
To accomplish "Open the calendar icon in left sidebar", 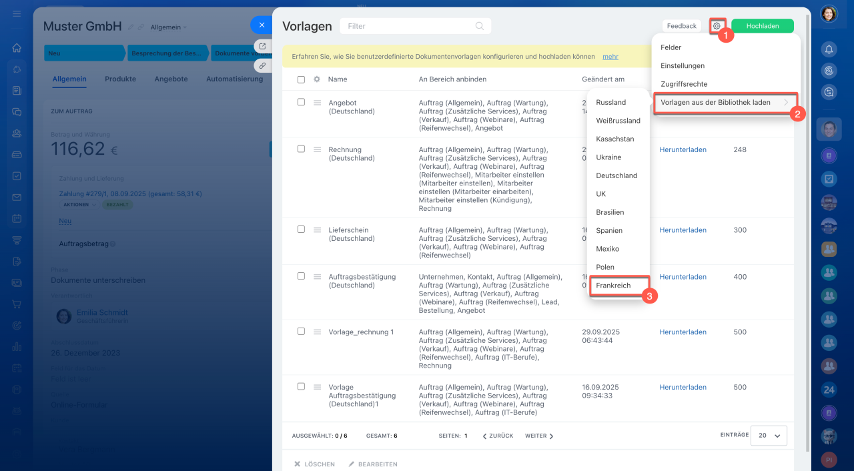I will 17,219.
